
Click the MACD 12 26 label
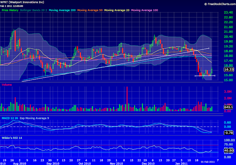coord(10,118)
